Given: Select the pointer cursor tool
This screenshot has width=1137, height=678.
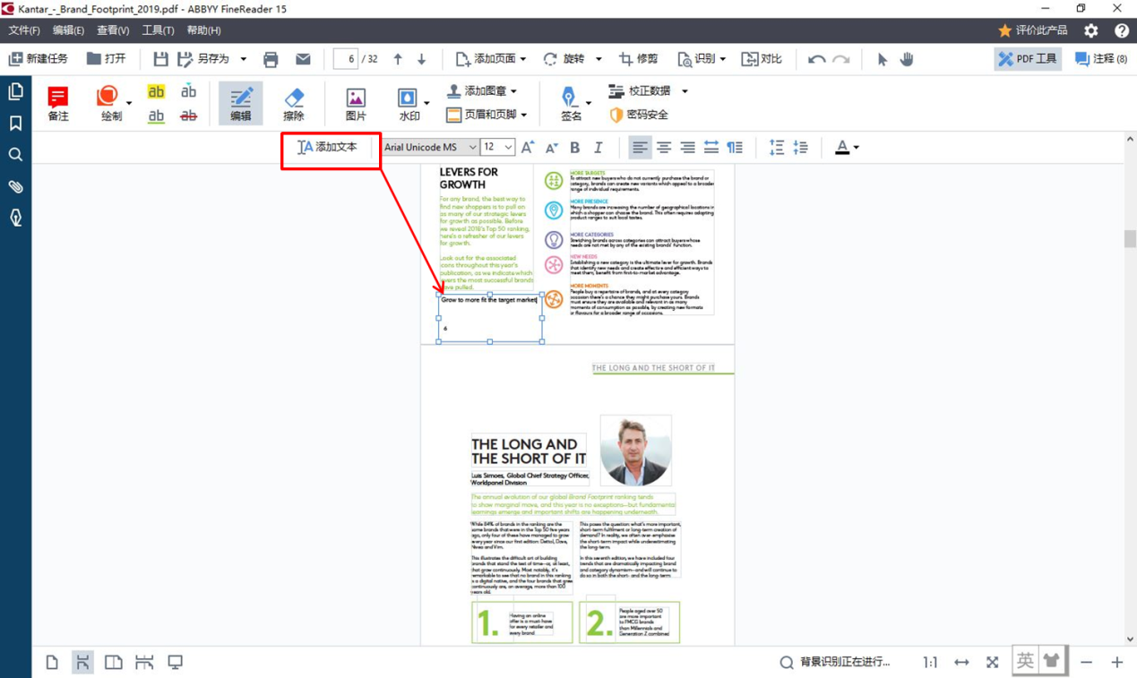Looking at the screenshot, I should point(883,59).
